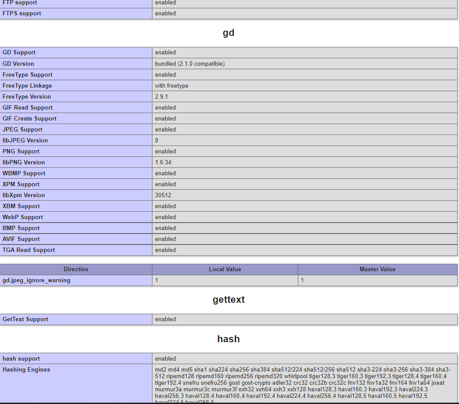
Task: Select the 'FreeType Version' label
Action: coord(27,96)
